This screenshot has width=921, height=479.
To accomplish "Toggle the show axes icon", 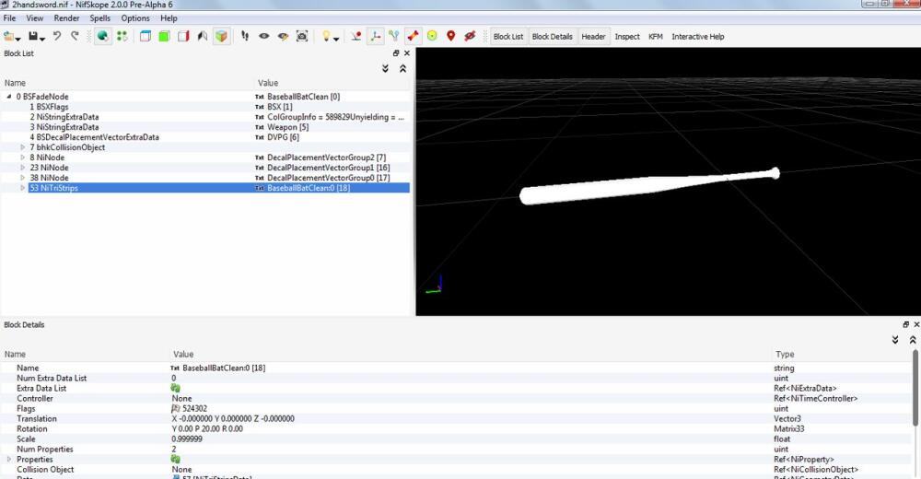I will tap(376, 37).
